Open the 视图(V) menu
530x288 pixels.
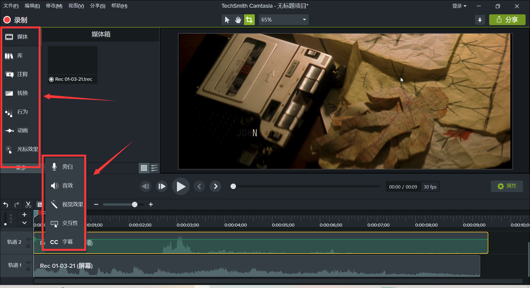click(76, 6)
